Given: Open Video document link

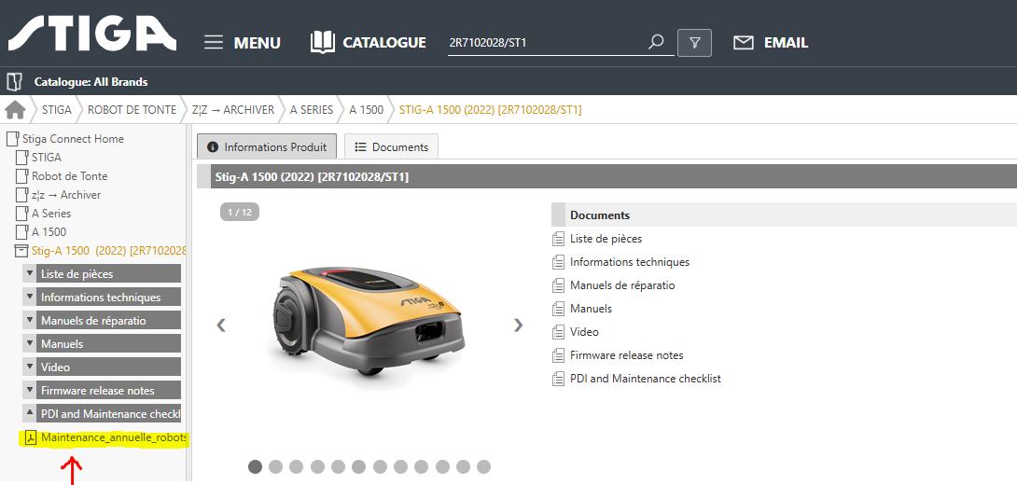Looking at the screenshot, I should (584, 332).
